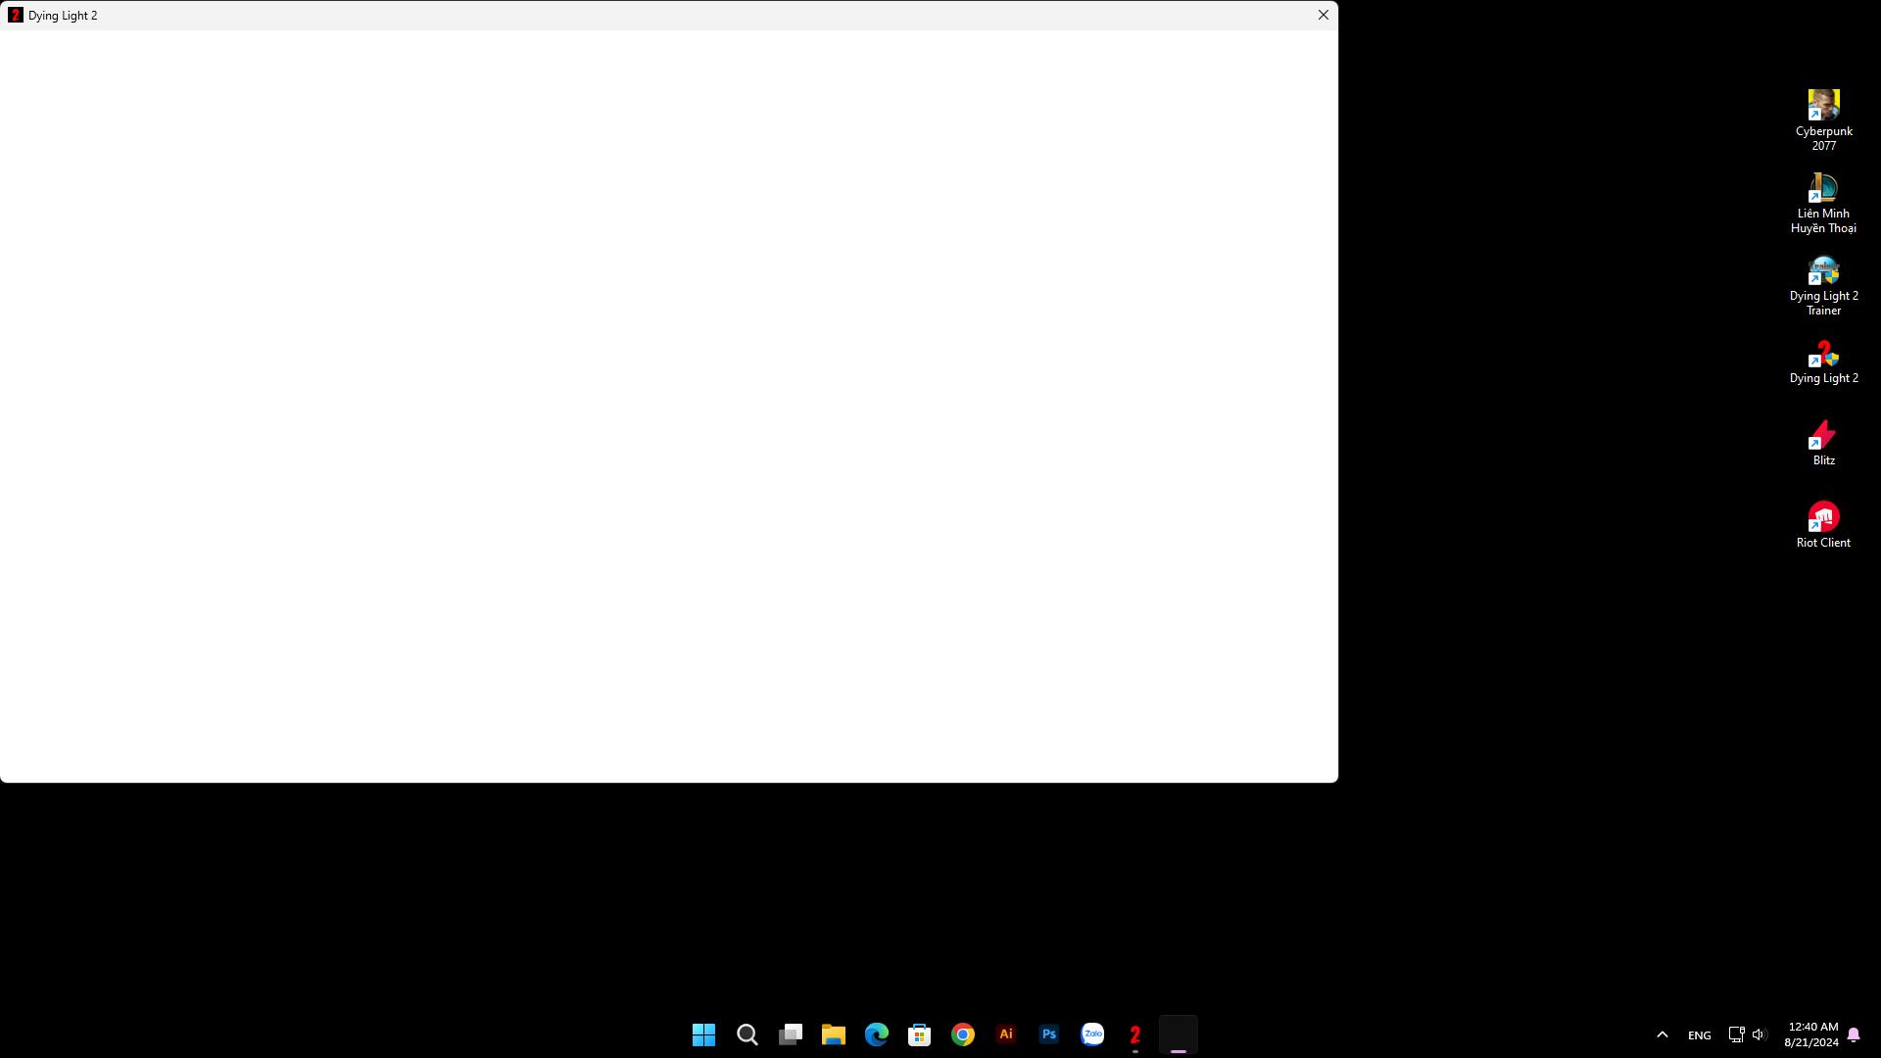Screen dimensions: 1881x1058
Task: Close the Dying Light 2 window
Action: [x=1323, y=15]
